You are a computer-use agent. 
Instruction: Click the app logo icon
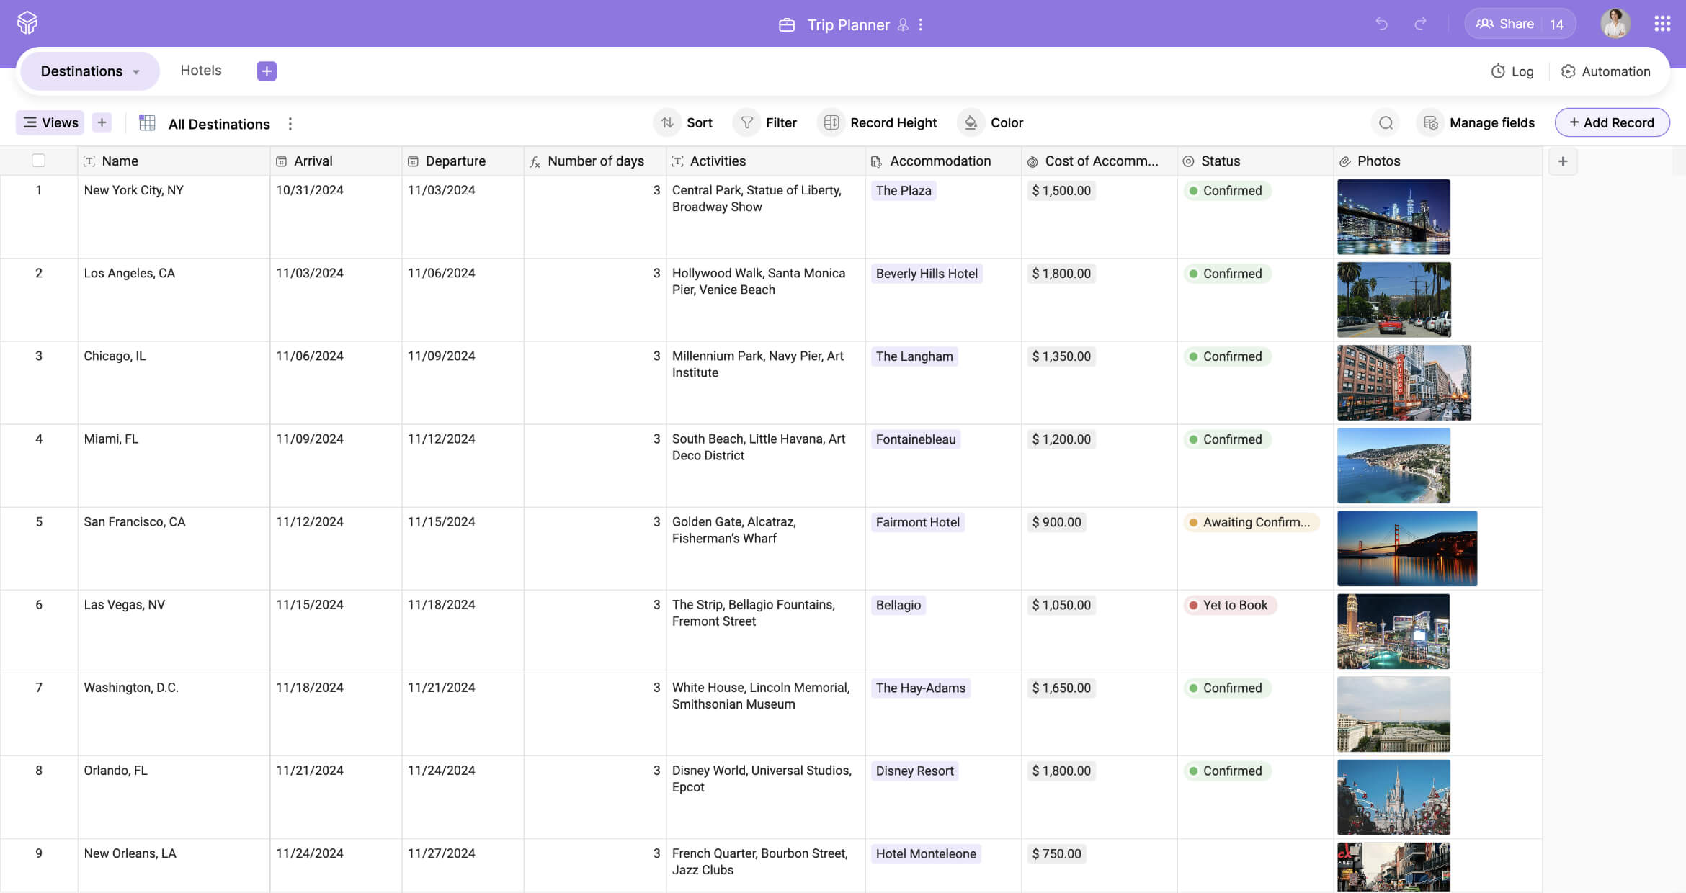tap(27, 23)
